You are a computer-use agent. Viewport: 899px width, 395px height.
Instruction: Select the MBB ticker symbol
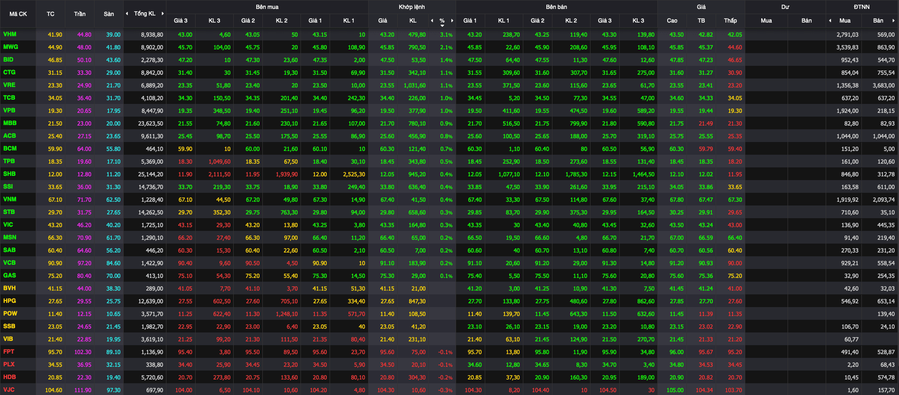pos(10,123)
